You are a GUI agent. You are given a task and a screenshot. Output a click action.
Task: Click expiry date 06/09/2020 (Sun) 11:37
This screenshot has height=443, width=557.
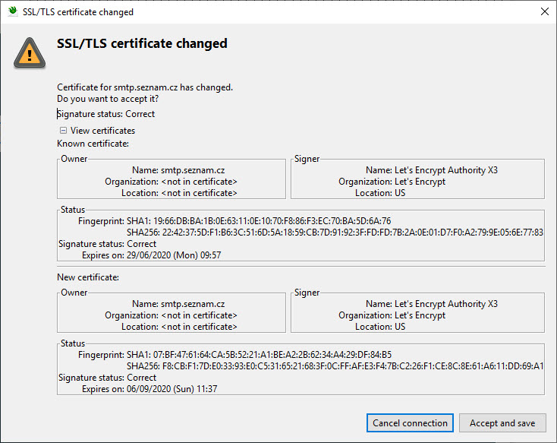(172, 389)
